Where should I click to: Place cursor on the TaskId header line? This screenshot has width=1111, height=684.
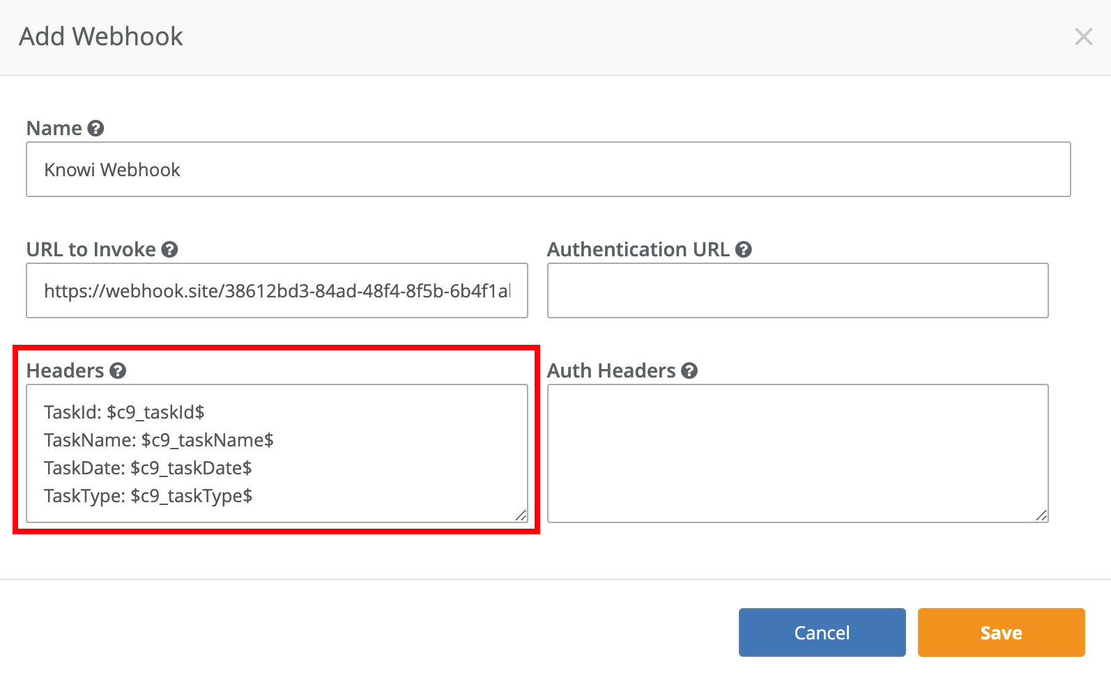pos(124,412)
